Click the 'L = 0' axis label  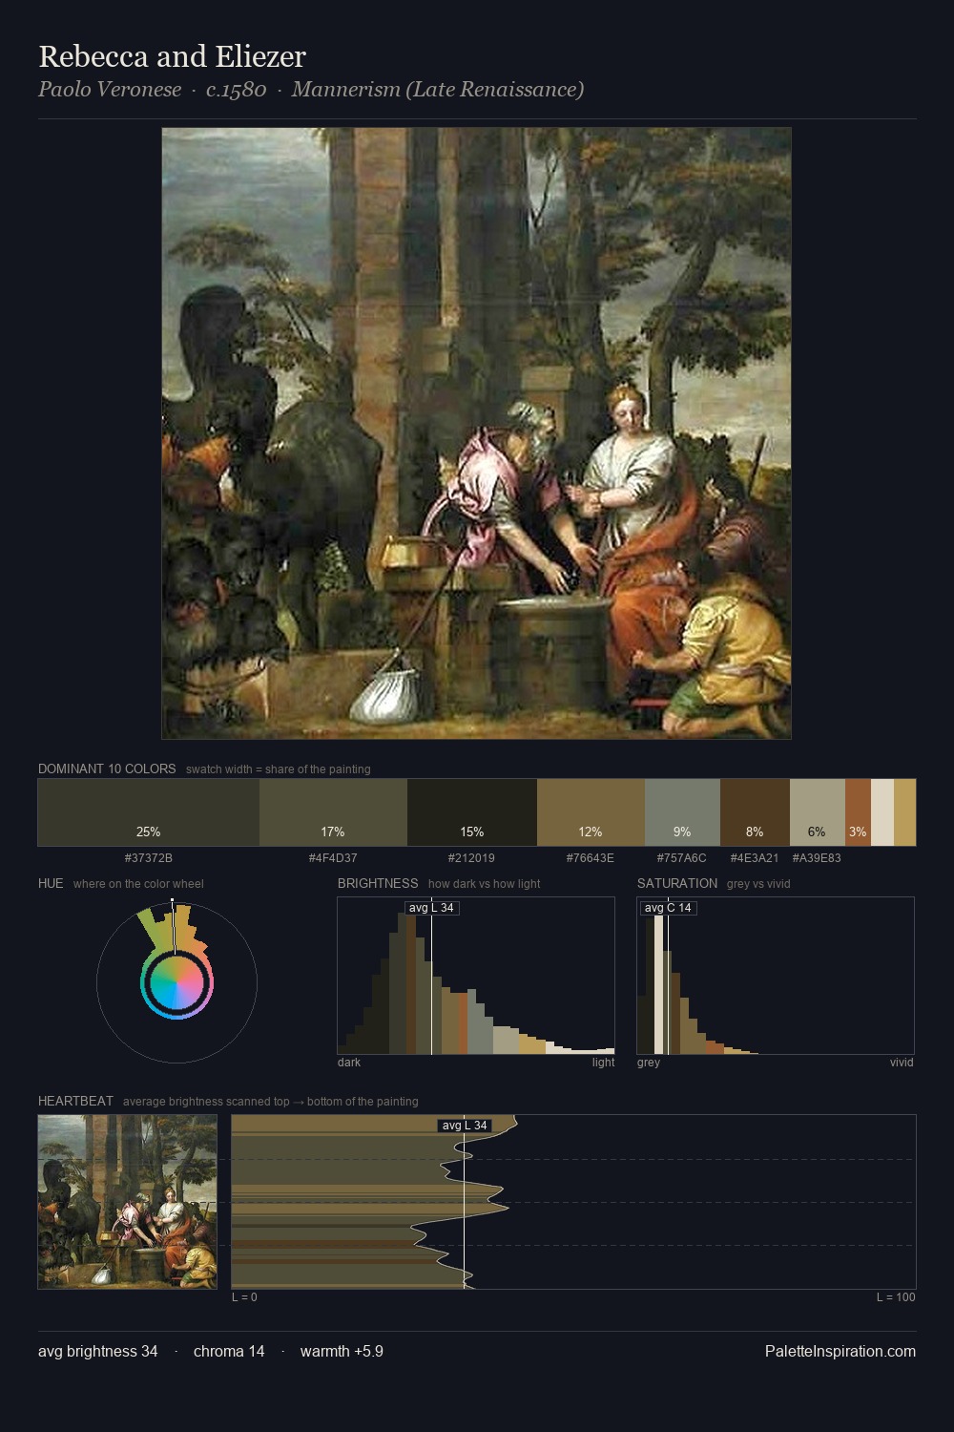(244, 1296)
